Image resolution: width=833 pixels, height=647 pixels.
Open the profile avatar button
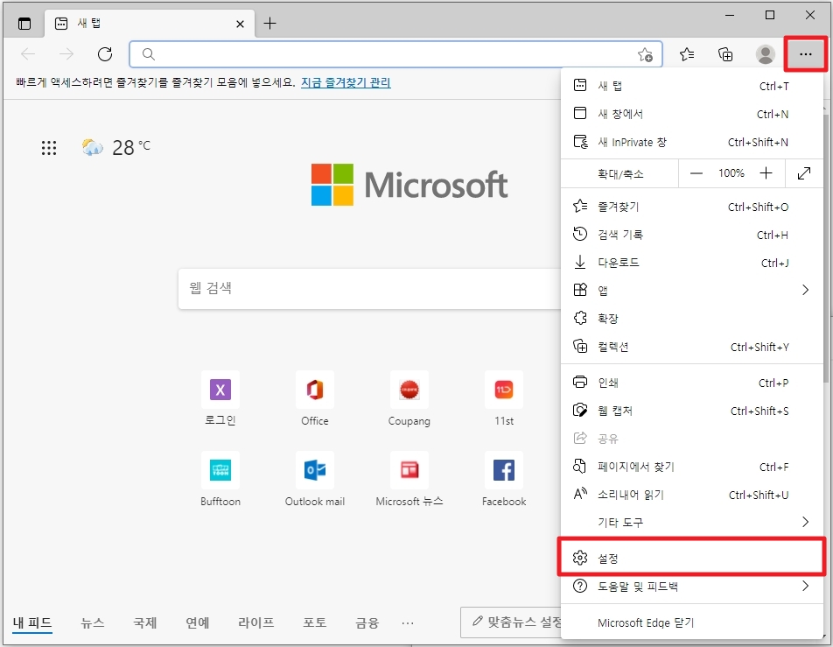(x=765, y=54)
